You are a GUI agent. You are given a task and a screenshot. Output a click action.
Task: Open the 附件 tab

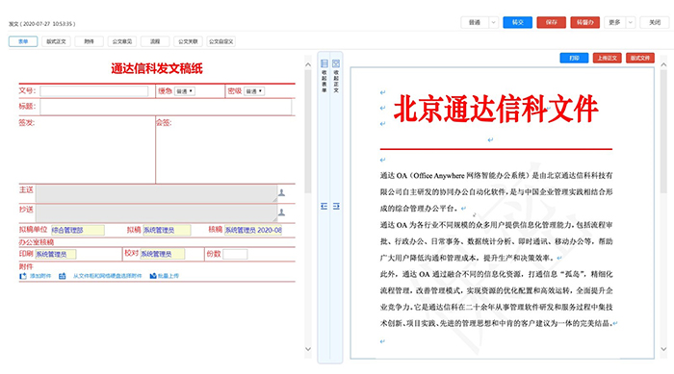pyautogui.click(x=89, y=41)
